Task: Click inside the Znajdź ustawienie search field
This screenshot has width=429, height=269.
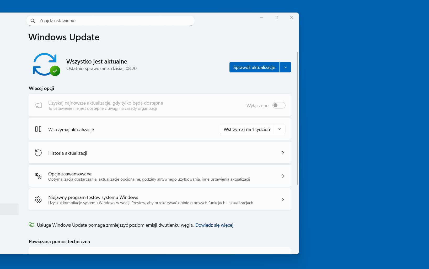Action: (110, 20)
